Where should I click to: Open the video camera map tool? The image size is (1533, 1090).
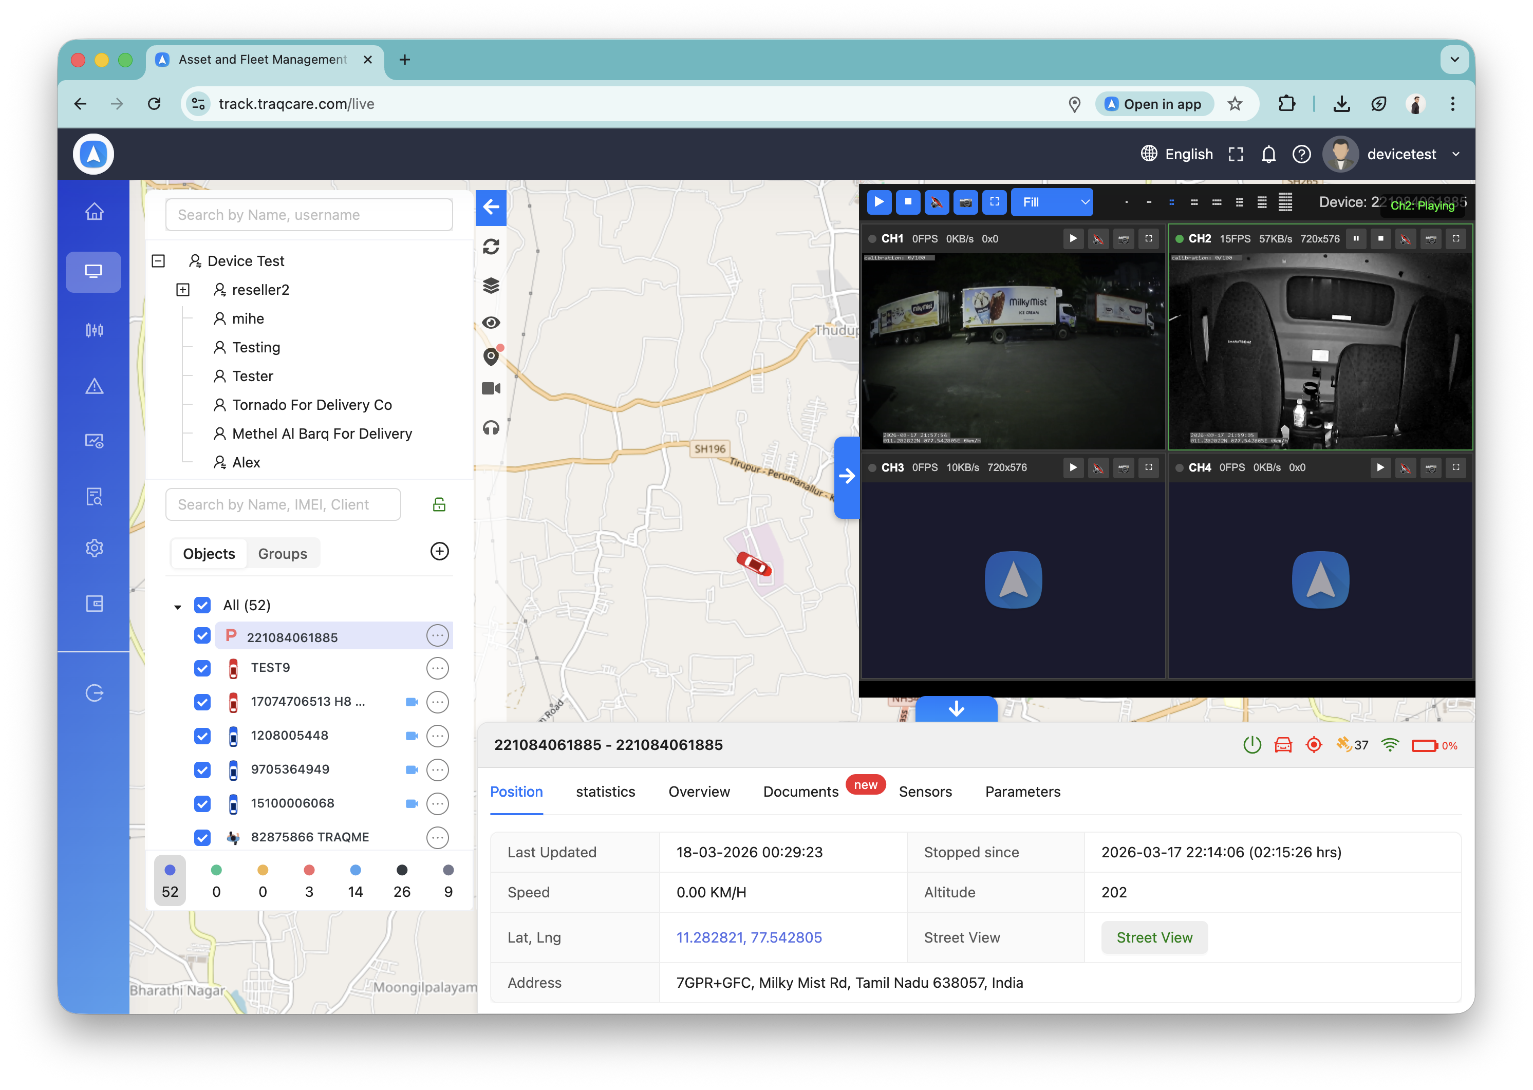pyautogui.click(x=491, y=388)
